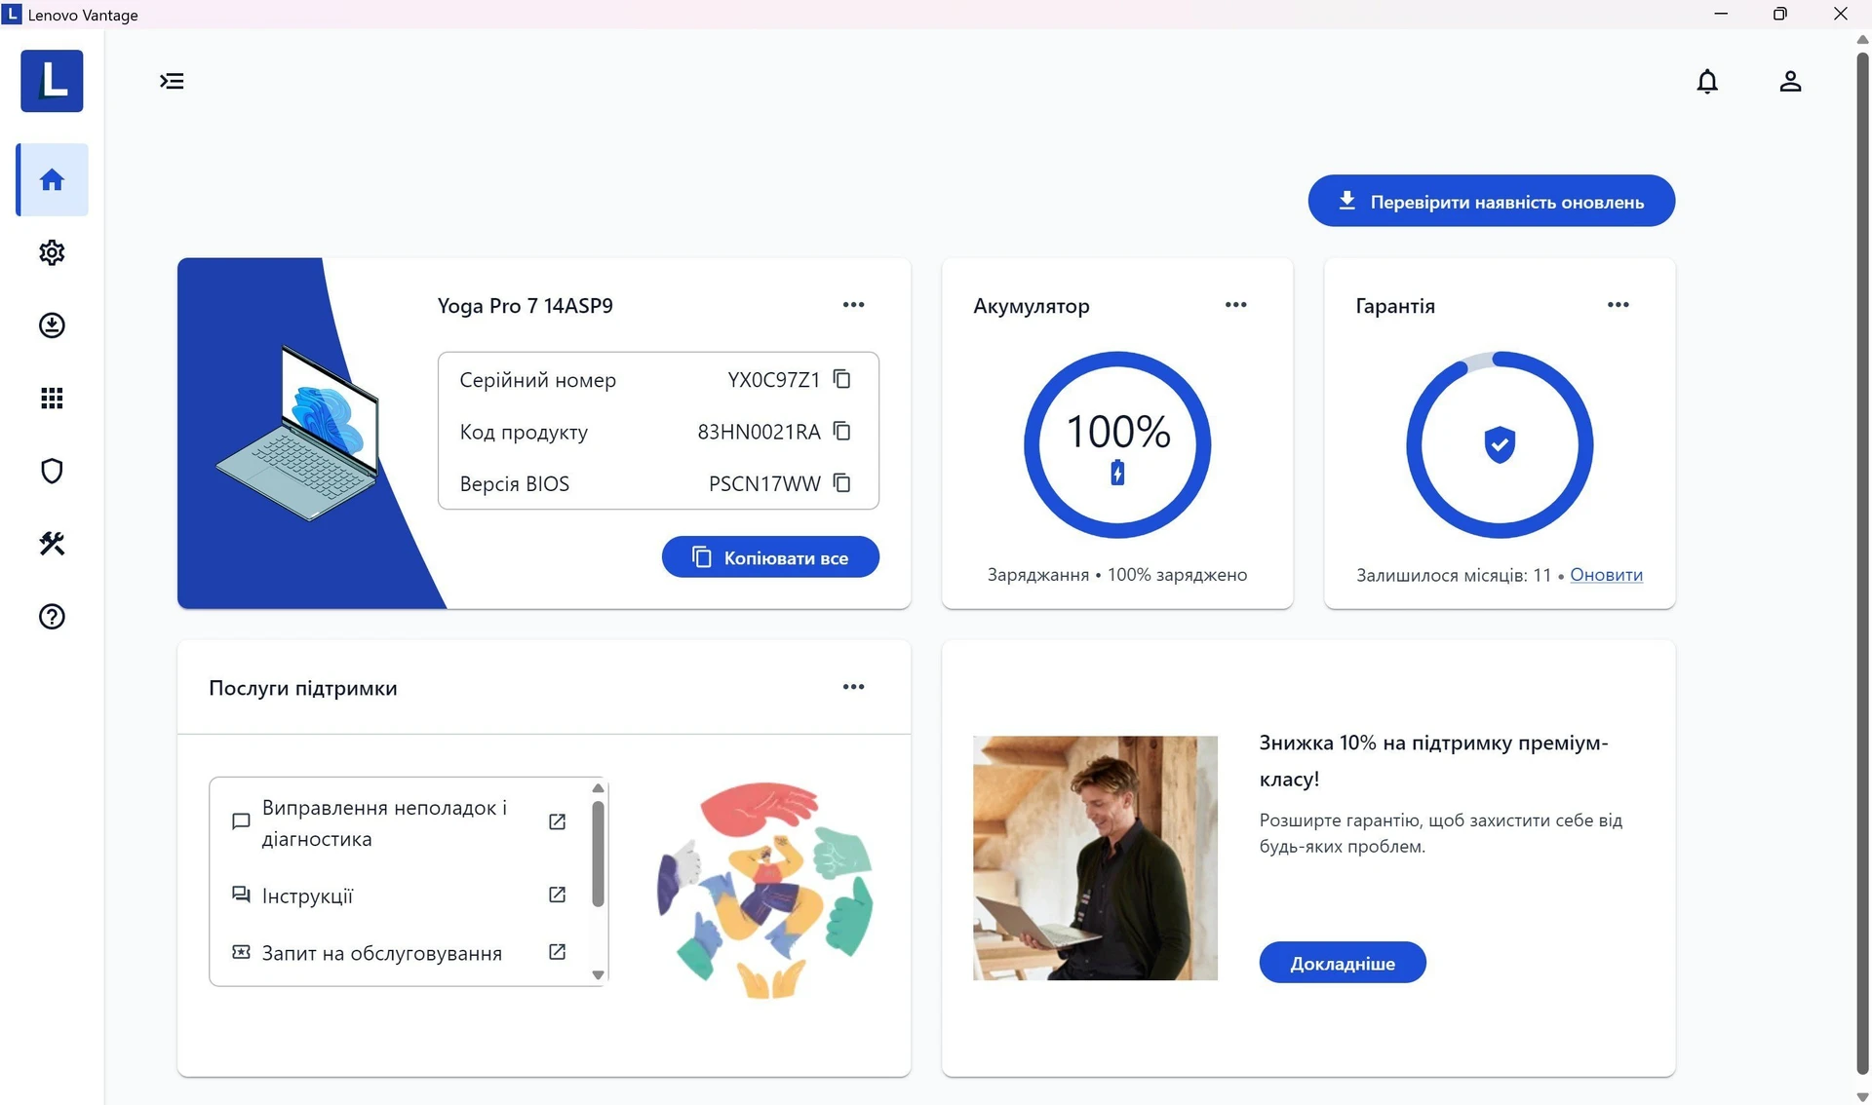Screen dimensions: 1872x1105
Task: Open Інструкції external link icon
Action: [x=557, y=895]
